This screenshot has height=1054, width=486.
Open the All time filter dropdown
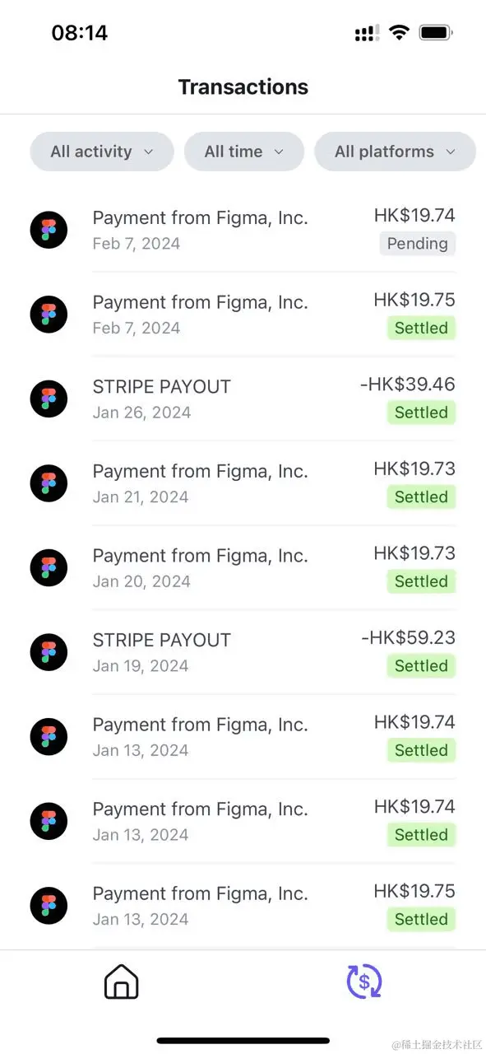click(244, 152)
